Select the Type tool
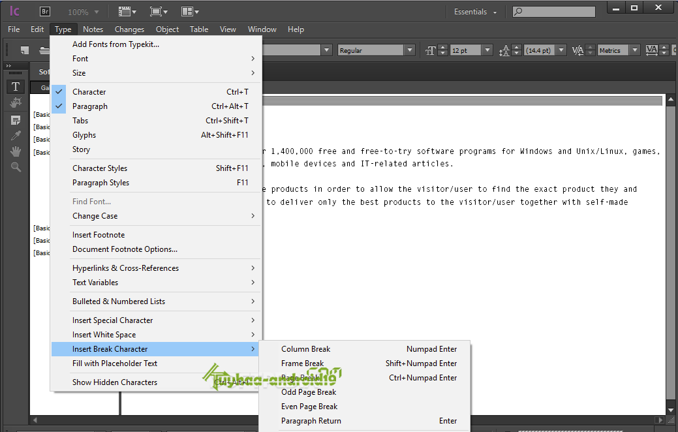This screenshot has height=432, width=678. [16, 87]
